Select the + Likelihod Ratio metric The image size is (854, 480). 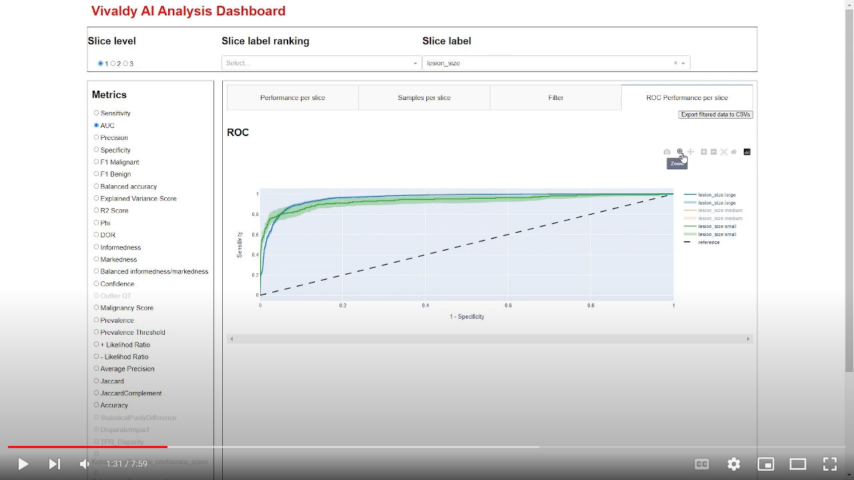tap(97, 345)
